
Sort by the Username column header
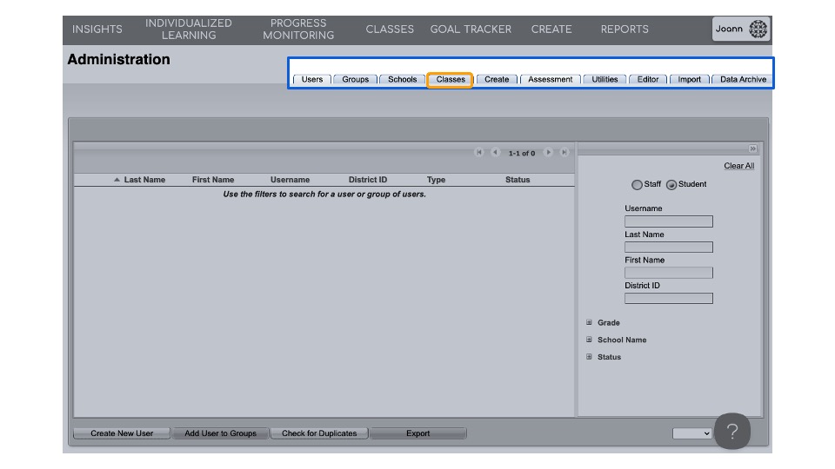290,180
